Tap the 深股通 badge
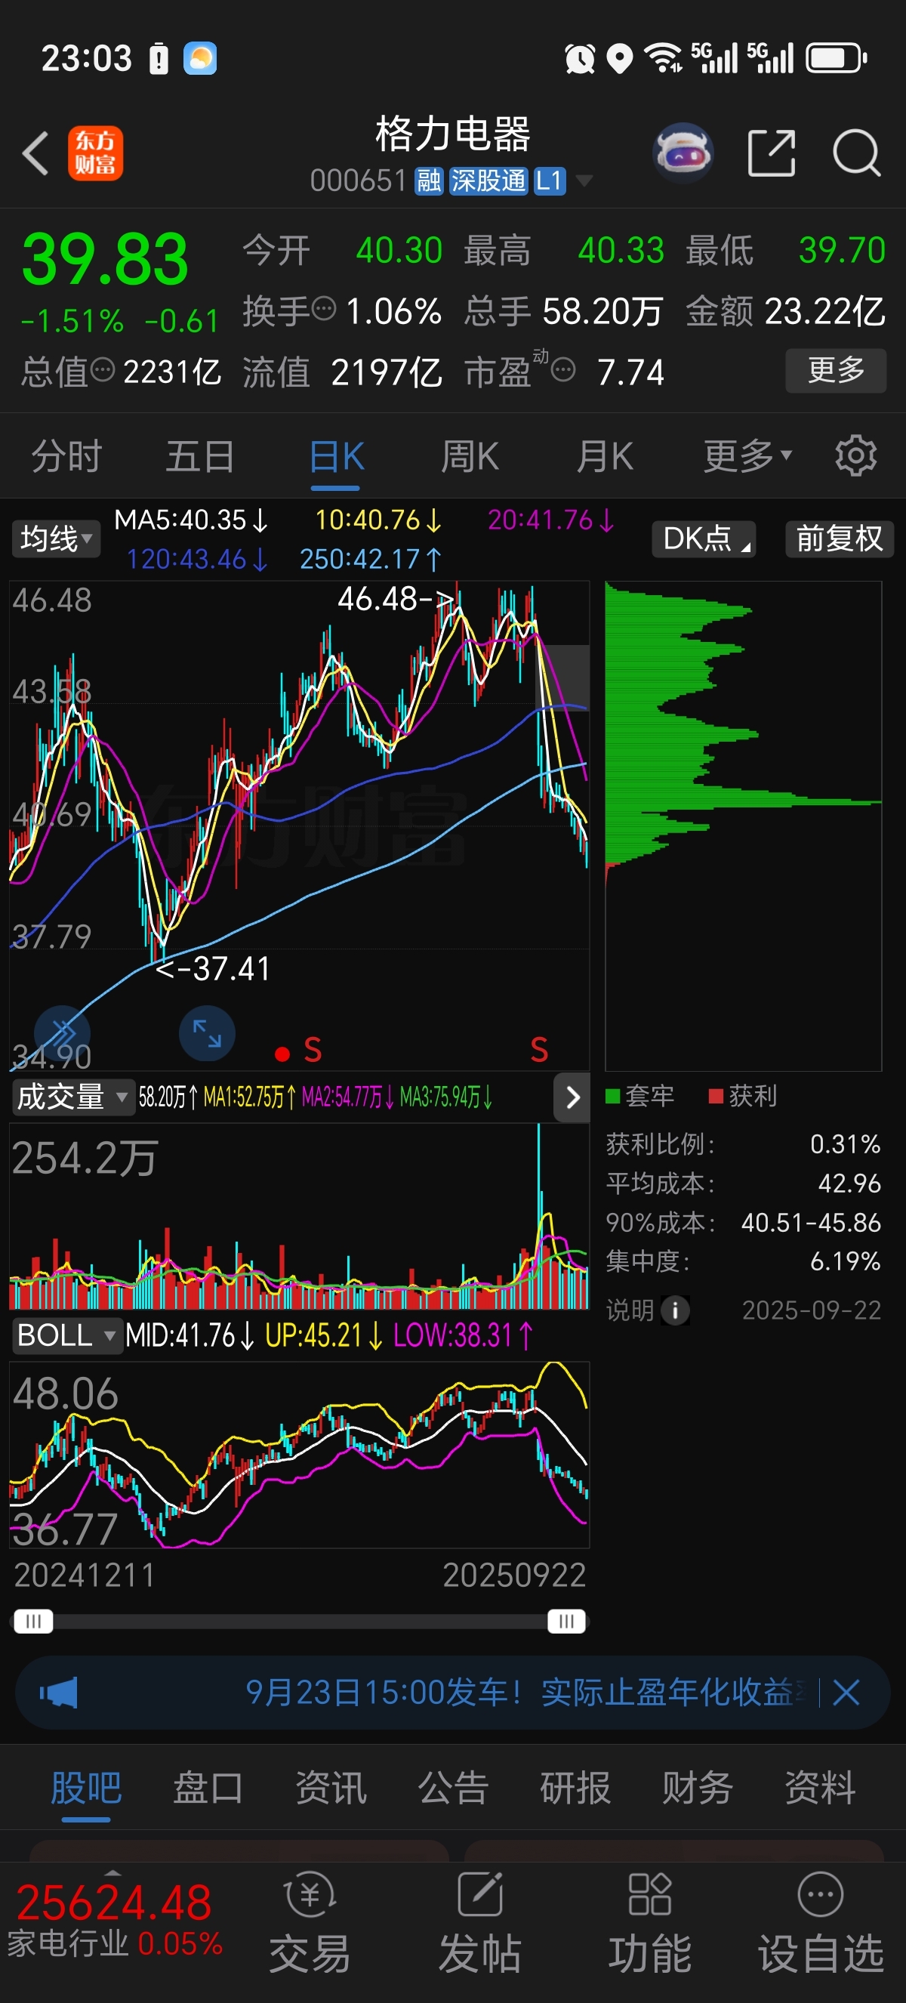 tap(488, 181)
